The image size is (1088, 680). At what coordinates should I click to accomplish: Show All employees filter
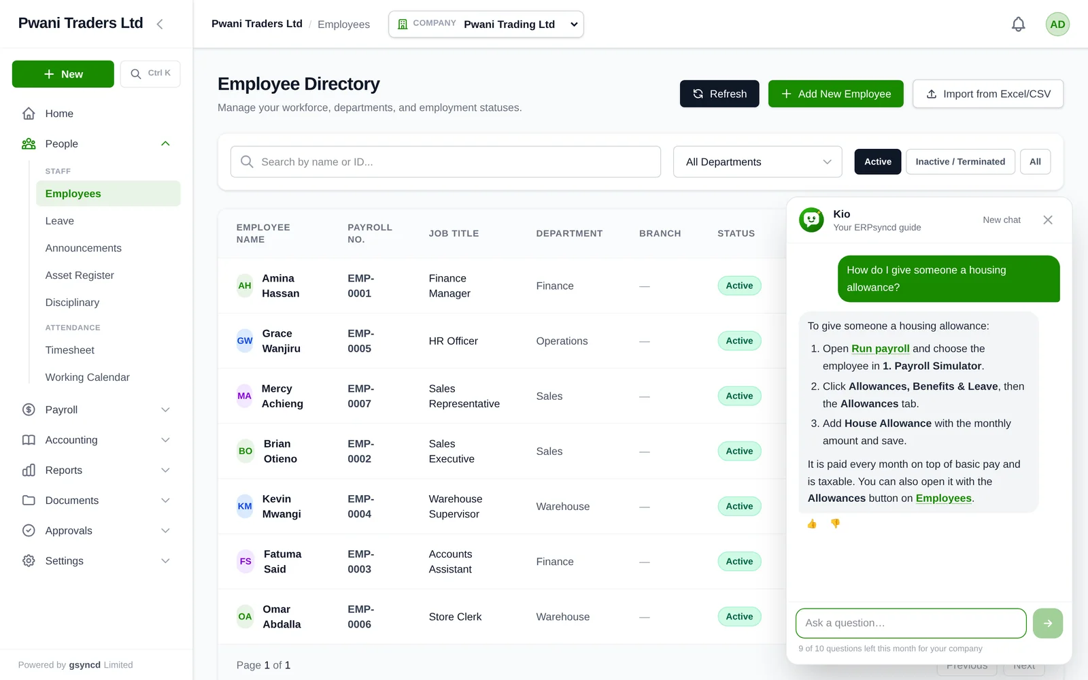[x=1035, y=162]
